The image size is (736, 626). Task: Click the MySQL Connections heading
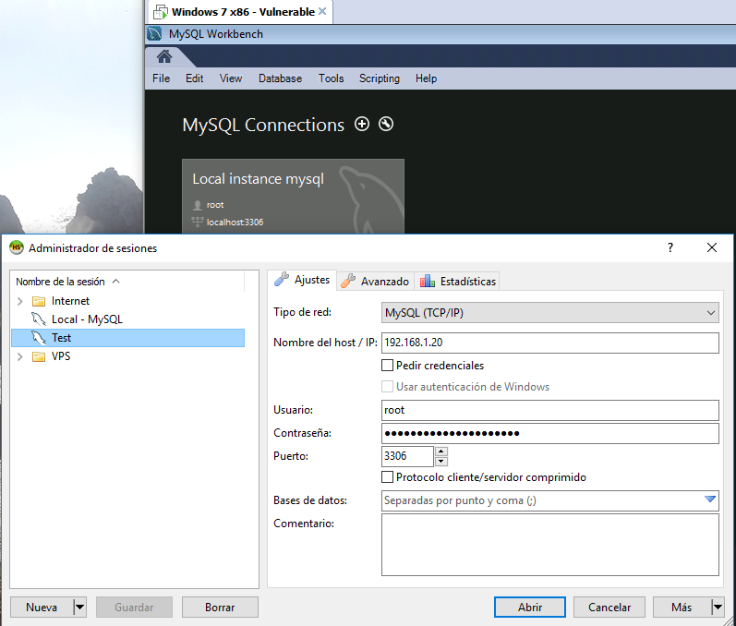[263, 125]
